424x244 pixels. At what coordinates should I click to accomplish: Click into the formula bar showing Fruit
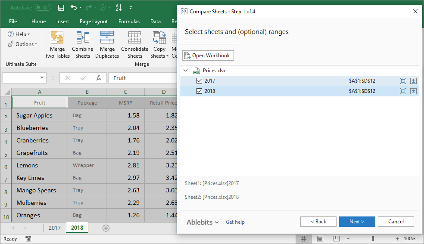[x=143, y=78]
